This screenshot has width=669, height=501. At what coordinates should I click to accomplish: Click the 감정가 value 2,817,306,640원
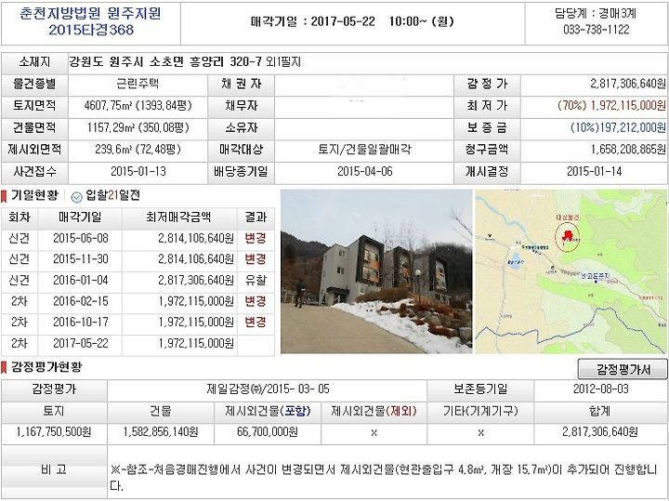pyautogui.click(x=627, y=84)
